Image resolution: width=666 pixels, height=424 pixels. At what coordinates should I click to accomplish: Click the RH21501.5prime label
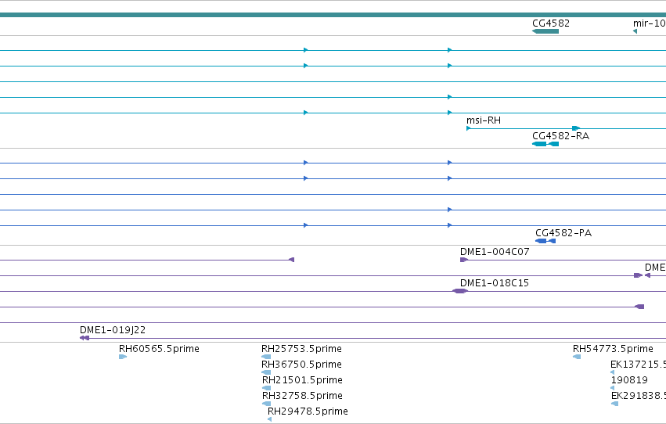(x=302, y=380)
